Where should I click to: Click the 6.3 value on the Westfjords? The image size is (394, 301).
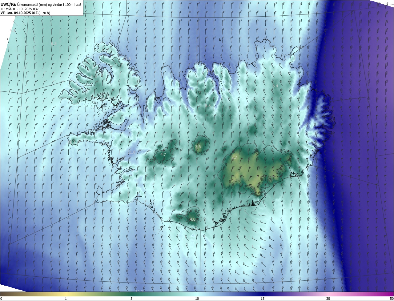point(93,76)
